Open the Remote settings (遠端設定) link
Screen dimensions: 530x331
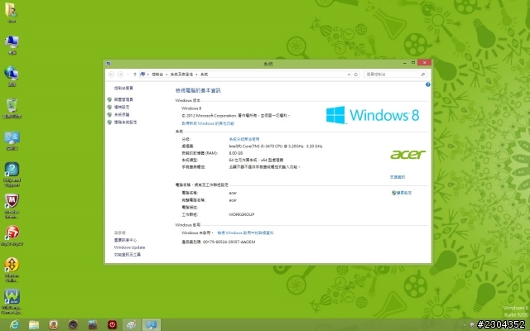[x=122, y=107]
